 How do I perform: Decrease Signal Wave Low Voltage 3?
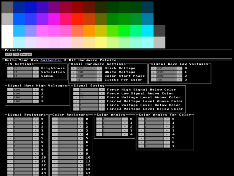[153, 80]
